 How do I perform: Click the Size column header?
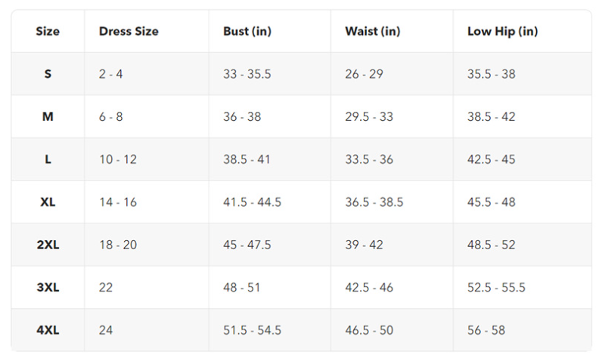pyautogui.click(x=48, y=32)
